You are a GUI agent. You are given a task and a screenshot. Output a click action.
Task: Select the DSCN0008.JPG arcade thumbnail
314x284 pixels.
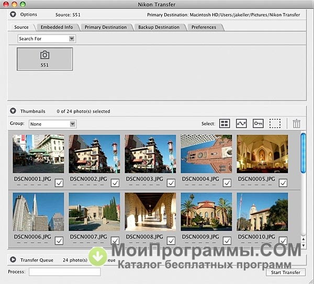(x=150, y=212)
